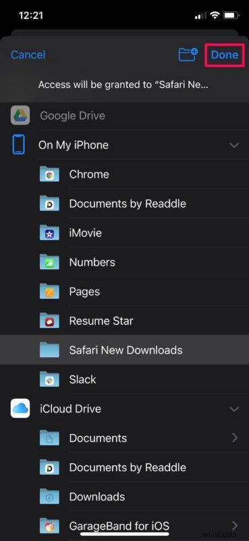Viewport: 249px width, 541px height.
Task: Click the iMovie folder icon
Action: tap(49, 233)
